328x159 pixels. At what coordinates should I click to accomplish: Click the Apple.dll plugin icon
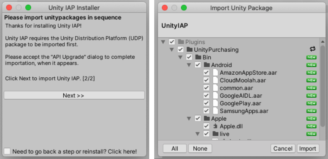[x=215, y=126]
